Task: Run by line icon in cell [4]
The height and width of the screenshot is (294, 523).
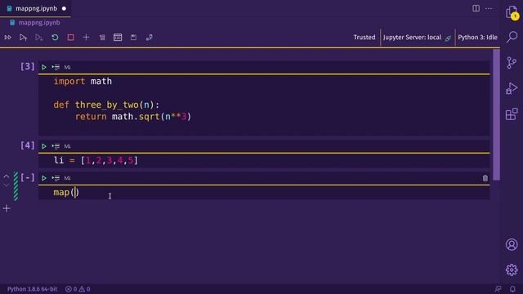Action: [56, 146]
